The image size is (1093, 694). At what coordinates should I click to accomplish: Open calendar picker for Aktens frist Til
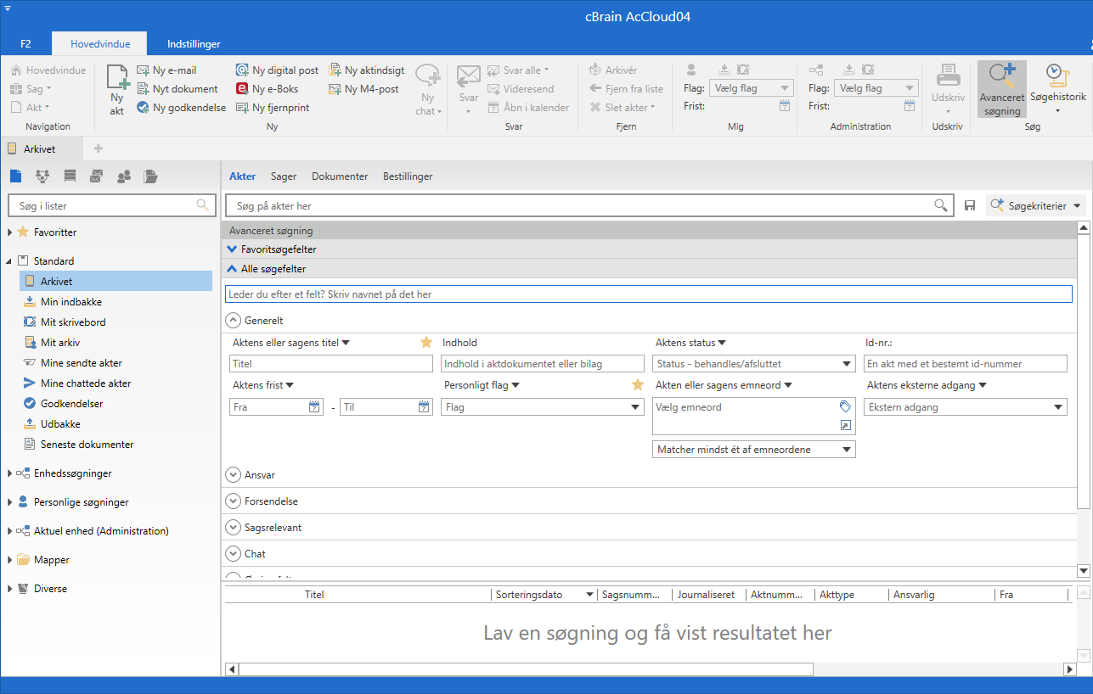tap(424, 407)
